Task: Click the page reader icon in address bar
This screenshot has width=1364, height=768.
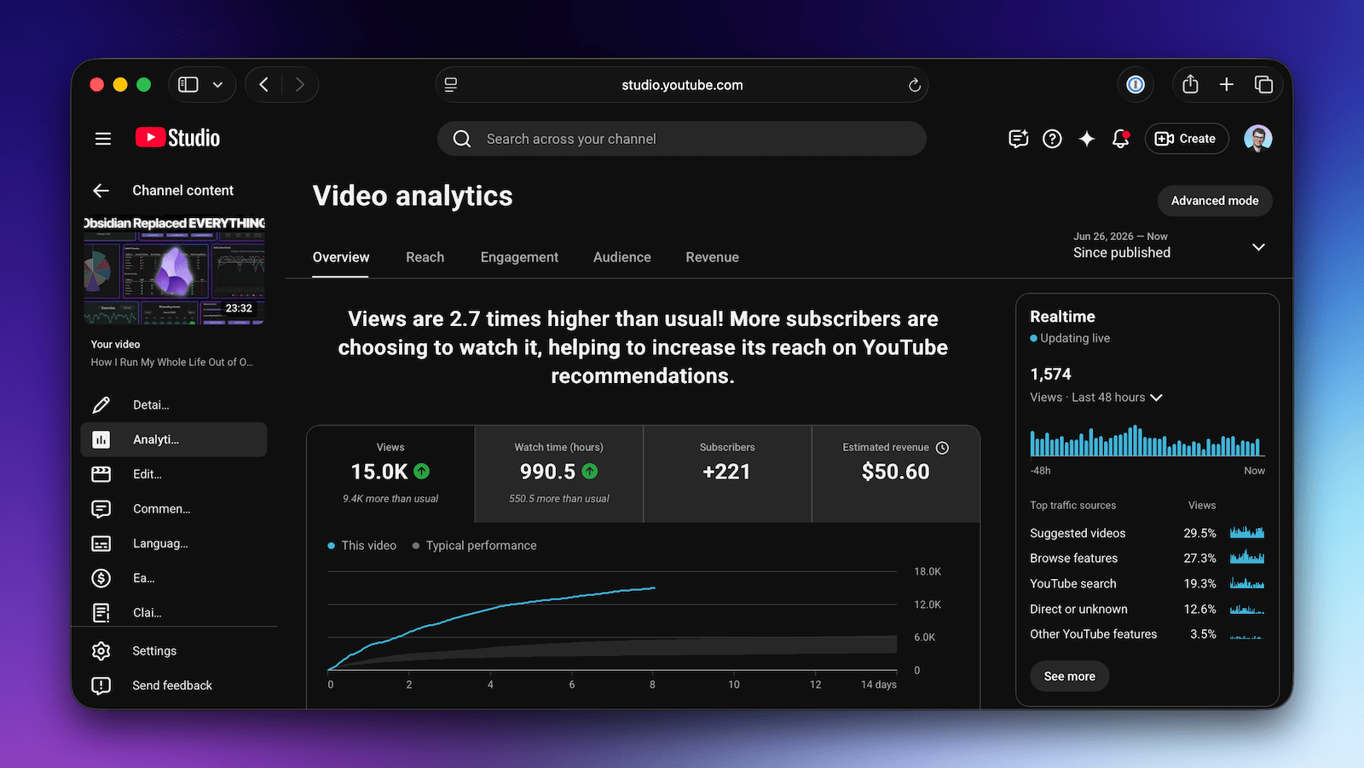Action: pos(451,84)
